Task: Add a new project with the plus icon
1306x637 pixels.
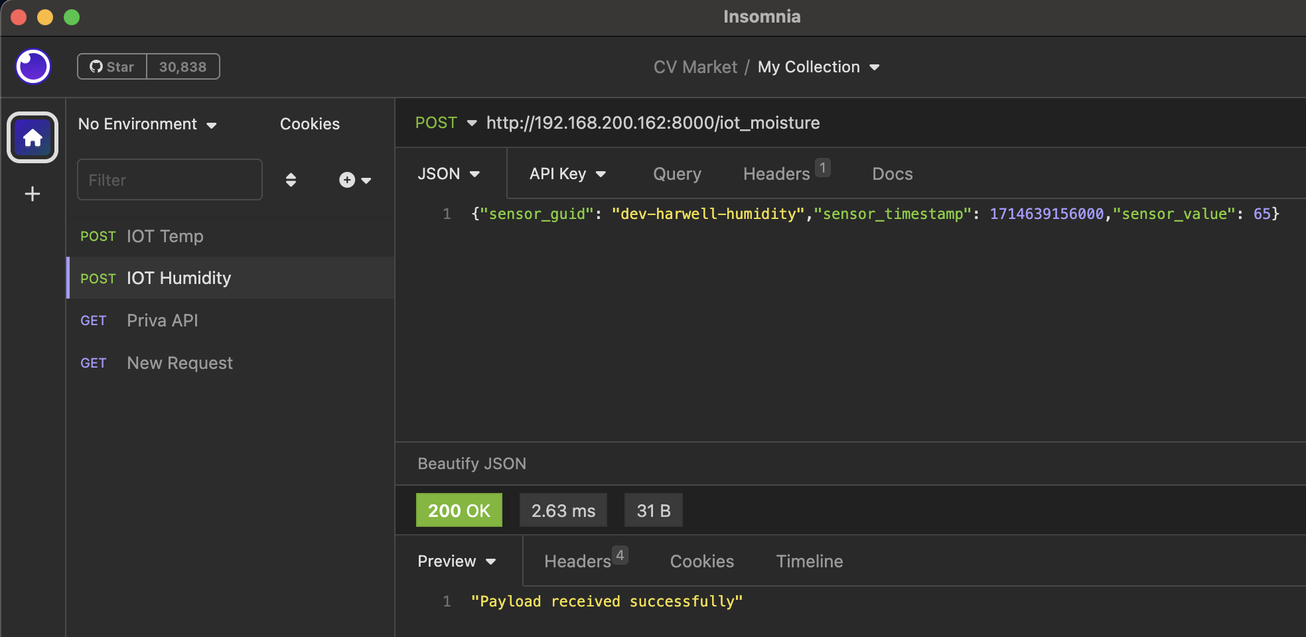Action: pos(33,194)
